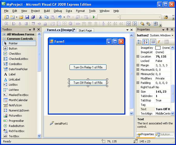The image size is (176, 145).
Task: Click the TabIndex property value
Action: pos(163,96)
